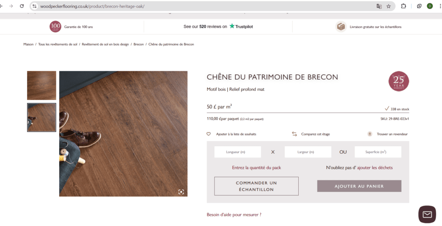Open Besoin d'aide pour mesurer link
Viewport: 442px width, 226px height.
(x=234, y=214)
